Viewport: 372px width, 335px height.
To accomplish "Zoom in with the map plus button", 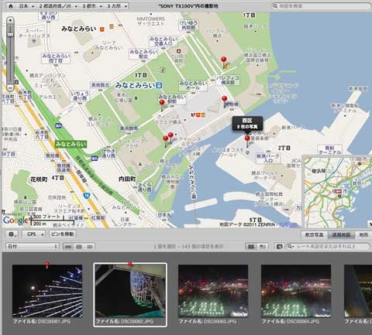I will [x=10, y=21].
